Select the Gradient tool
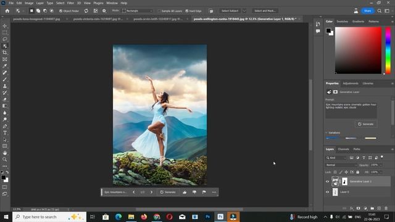The image size is (395, 222). click(x=5, y=106)
